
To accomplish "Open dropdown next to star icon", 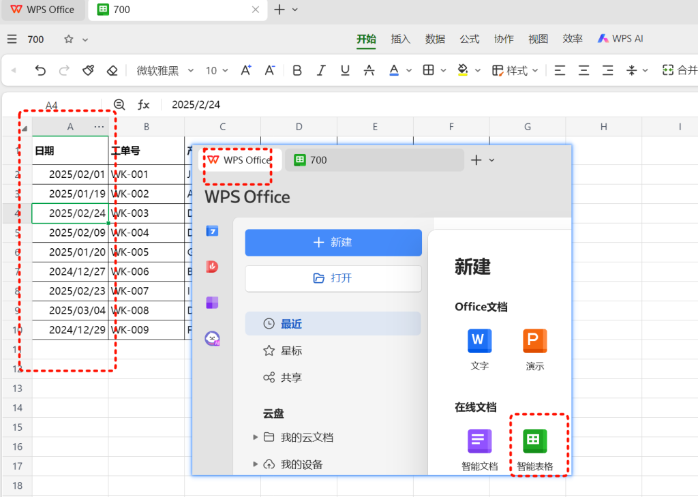I will point(85,40).
